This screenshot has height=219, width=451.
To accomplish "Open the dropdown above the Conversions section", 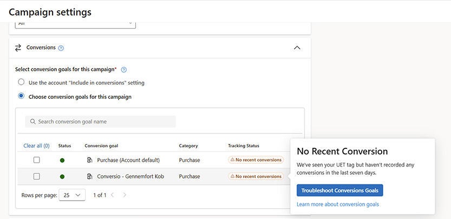I will click(76, 24).
